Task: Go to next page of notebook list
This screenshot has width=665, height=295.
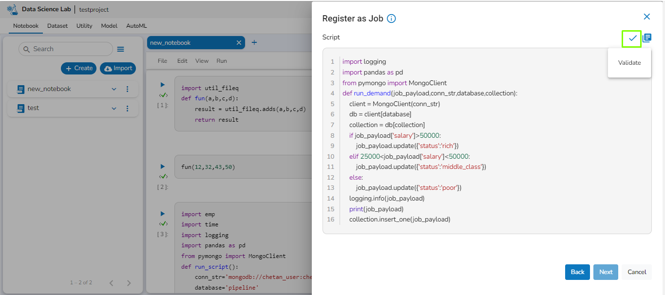Action: [129, 283]
